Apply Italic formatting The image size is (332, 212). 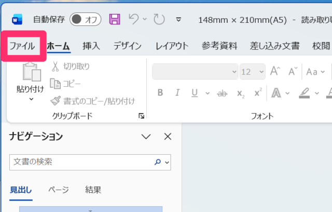[x=177, y=93]
